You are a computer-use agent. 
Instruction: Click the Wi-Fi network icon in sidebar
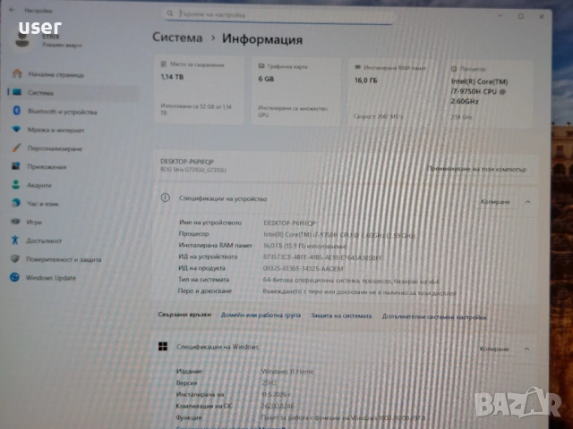[x=16, y=129]
